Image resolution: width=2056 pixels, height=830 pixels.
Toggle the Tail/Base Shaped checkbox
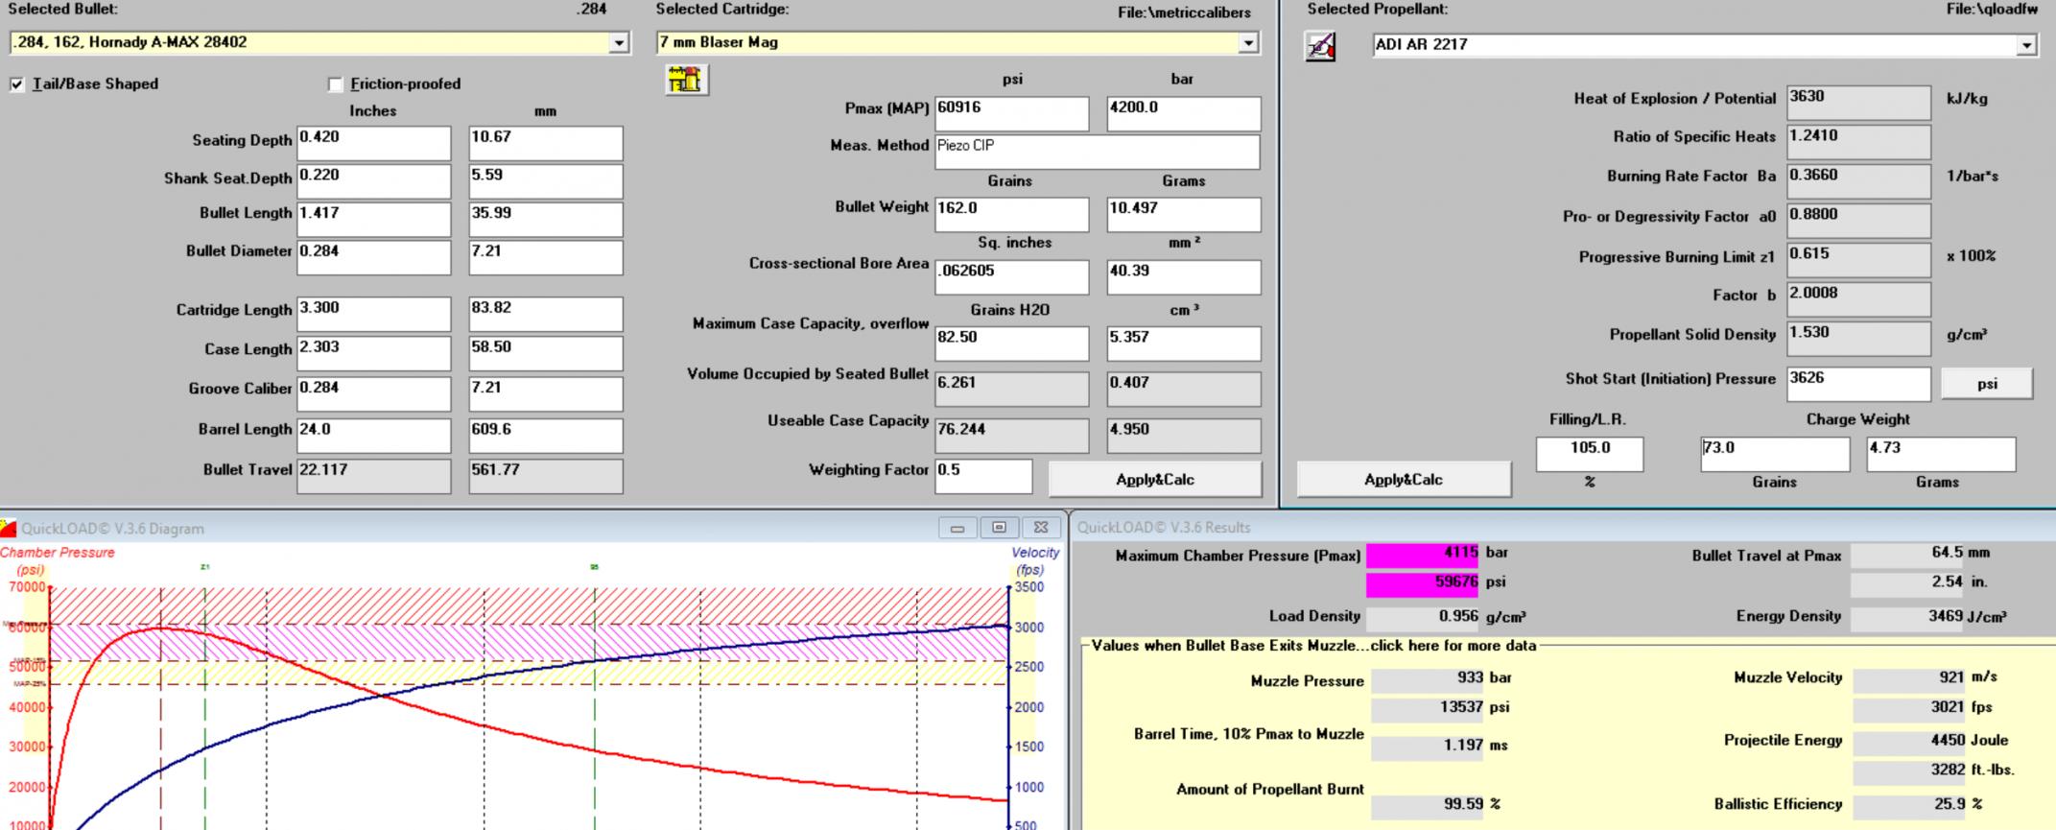coord(17,84)
